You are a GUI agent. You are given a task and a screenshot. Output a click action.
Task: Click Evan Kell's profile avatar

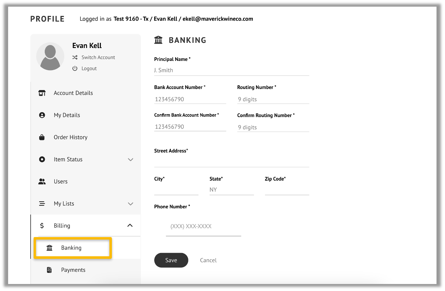click(x=50, y=57)
